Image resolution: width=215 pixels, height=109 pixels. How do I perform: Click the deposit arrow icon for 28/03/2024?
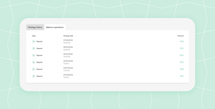[33, 48]
